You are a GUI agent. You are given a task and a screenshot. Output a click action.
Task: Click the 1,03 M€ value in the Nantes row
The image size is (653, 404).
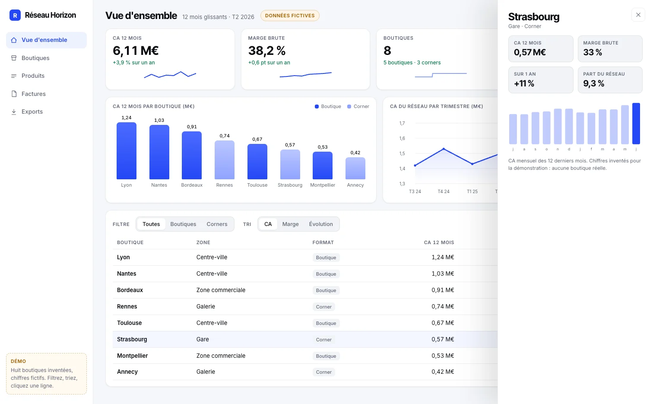(443, 274)
